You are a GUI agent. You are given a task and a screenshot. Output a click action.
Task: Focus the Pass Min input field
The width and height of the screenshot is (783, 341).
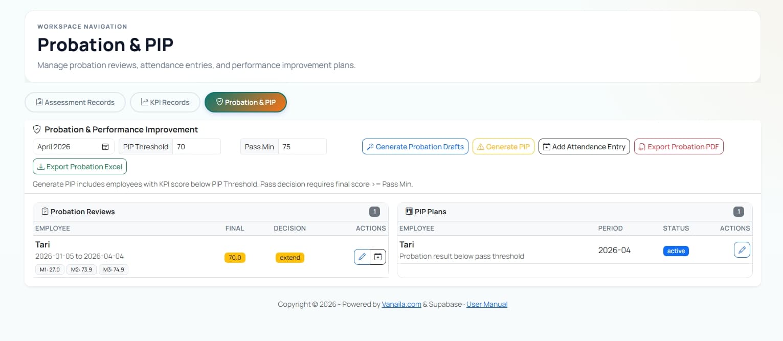(x=302, y=147)
